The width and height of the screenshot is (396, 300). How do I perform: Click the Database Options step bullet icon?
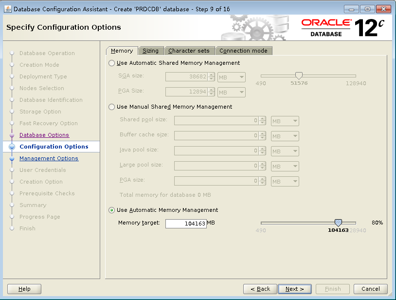(12, 135)
